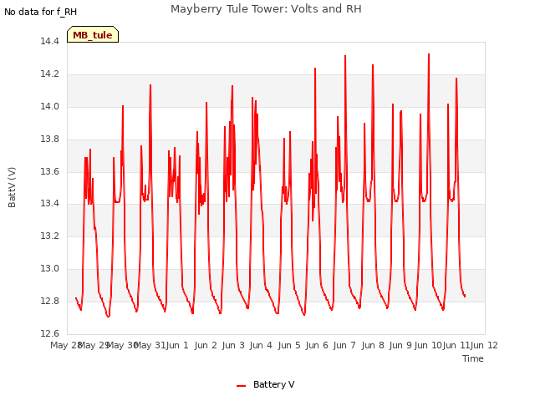Click the 14.4 y-axis tick label
The height and width of the screenshot is (401, 535).
coord(49,41)
